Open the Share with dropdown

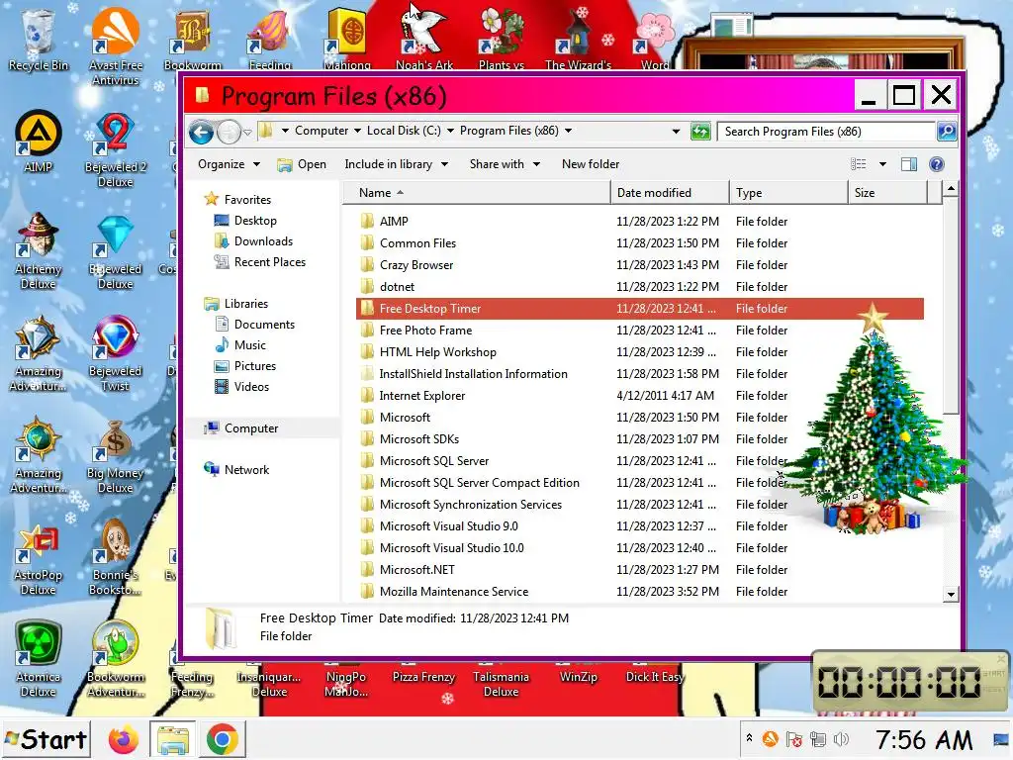[x=505, y=164]
